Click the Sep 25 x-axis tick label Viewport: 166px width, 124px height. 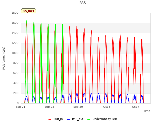click(49, 107)
